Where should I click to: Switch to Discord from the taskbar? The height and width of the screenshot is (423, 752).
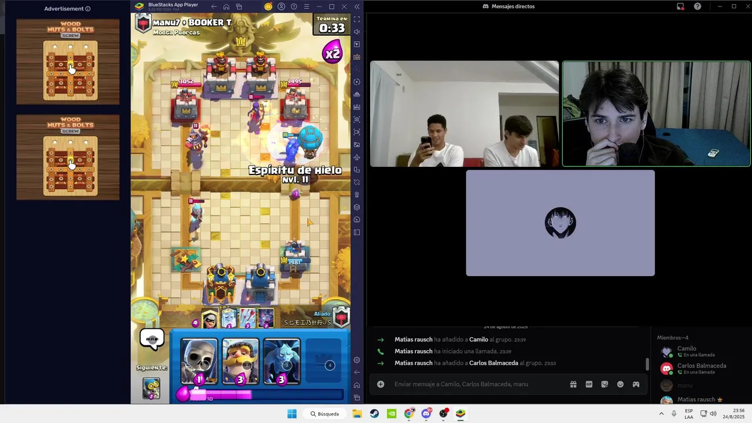click(x=427, y=414)
